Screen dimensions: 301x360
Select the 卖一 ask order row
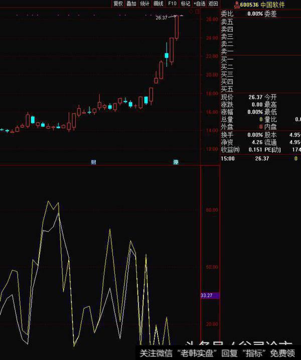click(227, 51)
